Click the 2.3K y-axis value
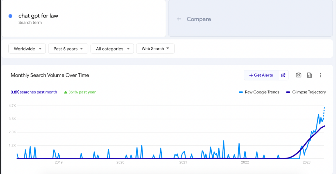This screenshot has width=336, height=174. [12, 132]
